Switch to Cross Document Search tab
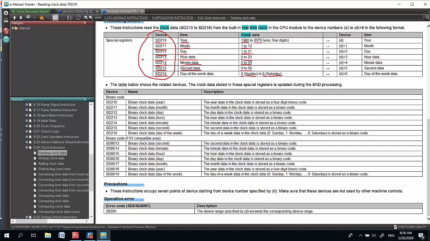The width and height of the screenshot is (430, 241). (30, 11)
